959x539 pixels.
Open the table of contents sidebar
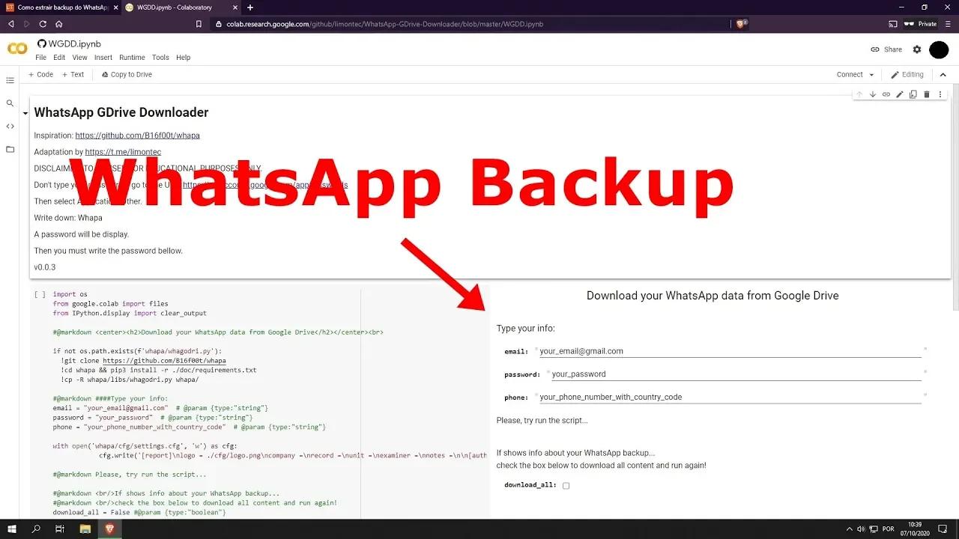(10, 80)
